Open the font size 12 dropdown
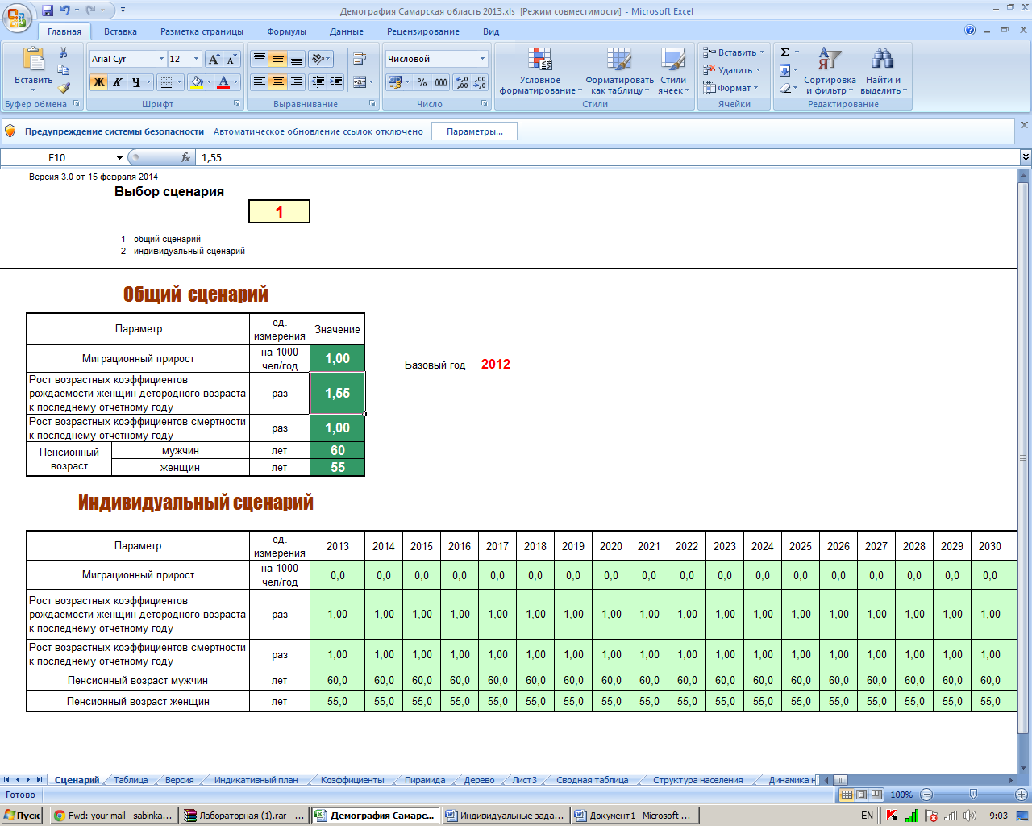The image size is (1032, 826). (x=196, y=59)
